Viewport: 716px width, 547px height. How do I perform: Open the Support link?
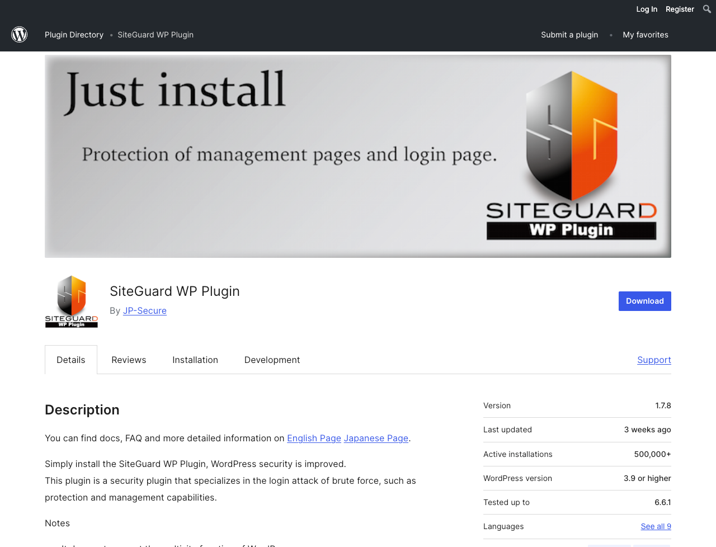[x=654, y=360]
